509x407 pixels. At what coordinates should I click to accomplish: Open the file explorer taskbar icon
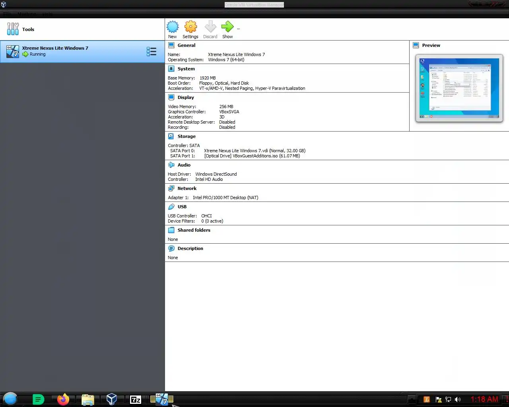coord(87,399)
